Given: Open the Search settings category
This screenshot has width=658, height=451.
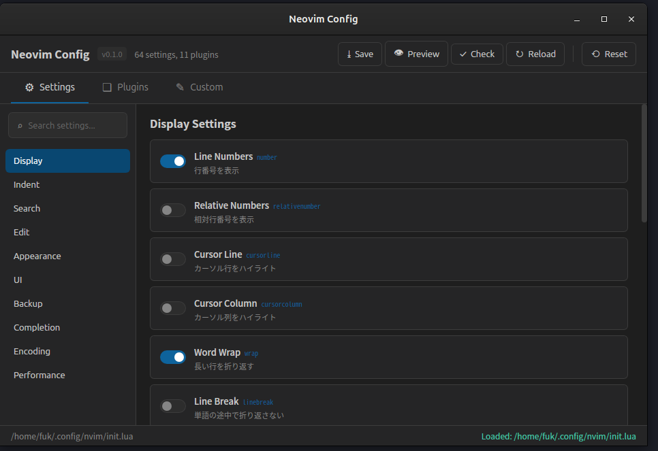Looking at the screenshot, I should click(x=67, y=209).
